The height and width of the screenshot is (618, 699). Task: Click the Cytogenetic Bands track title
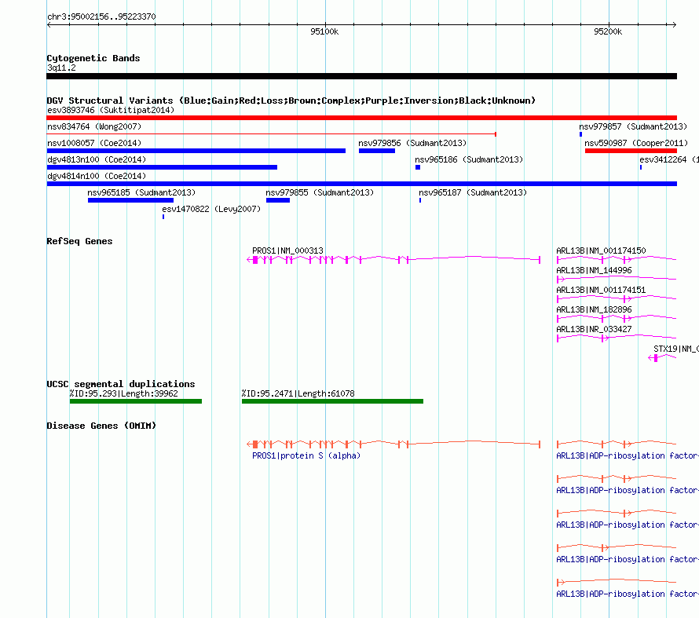pyautogui.click(x=93, y=58)
